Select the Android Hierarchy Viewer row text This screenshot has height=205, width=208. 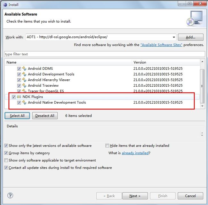coord(49,80)
